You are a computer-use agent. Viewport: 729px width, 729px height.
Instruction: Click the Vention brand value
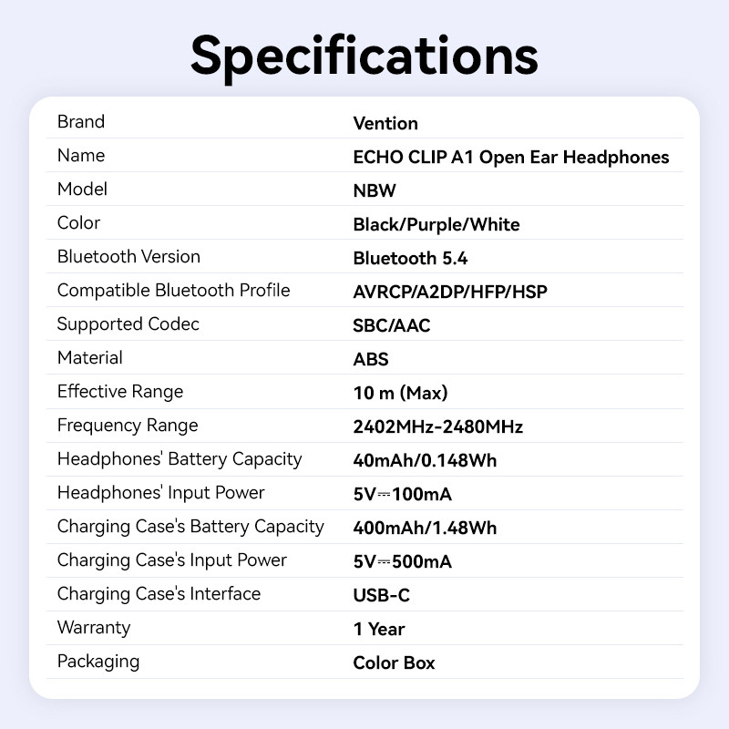coord(385,123)
